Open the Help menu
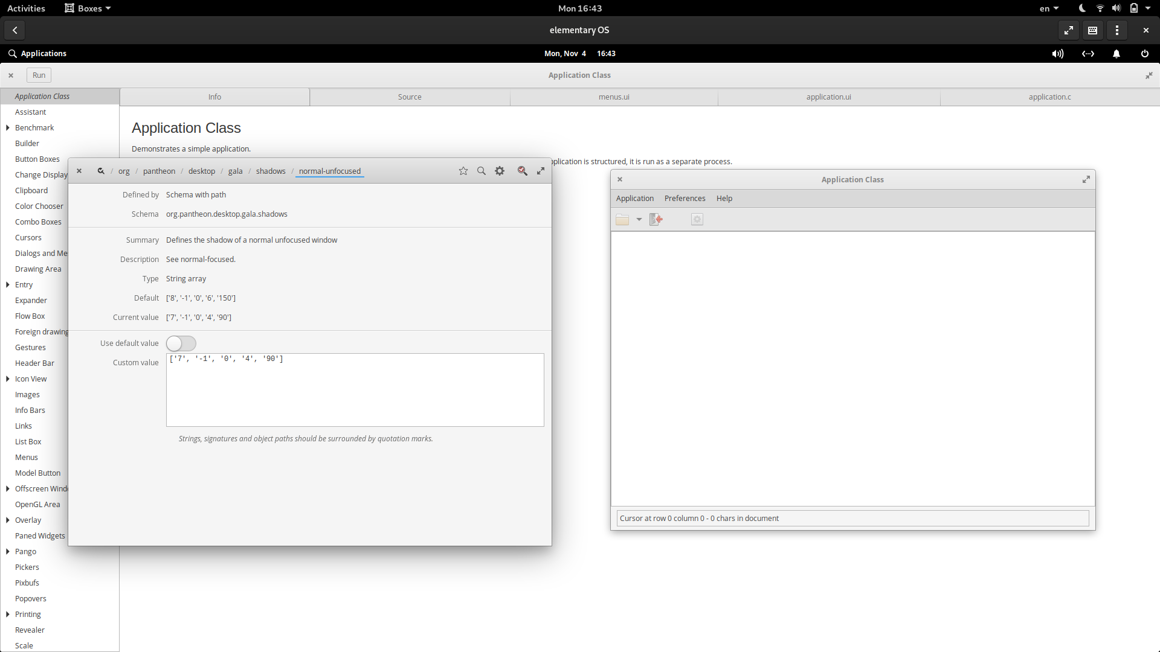 [724, 199]
